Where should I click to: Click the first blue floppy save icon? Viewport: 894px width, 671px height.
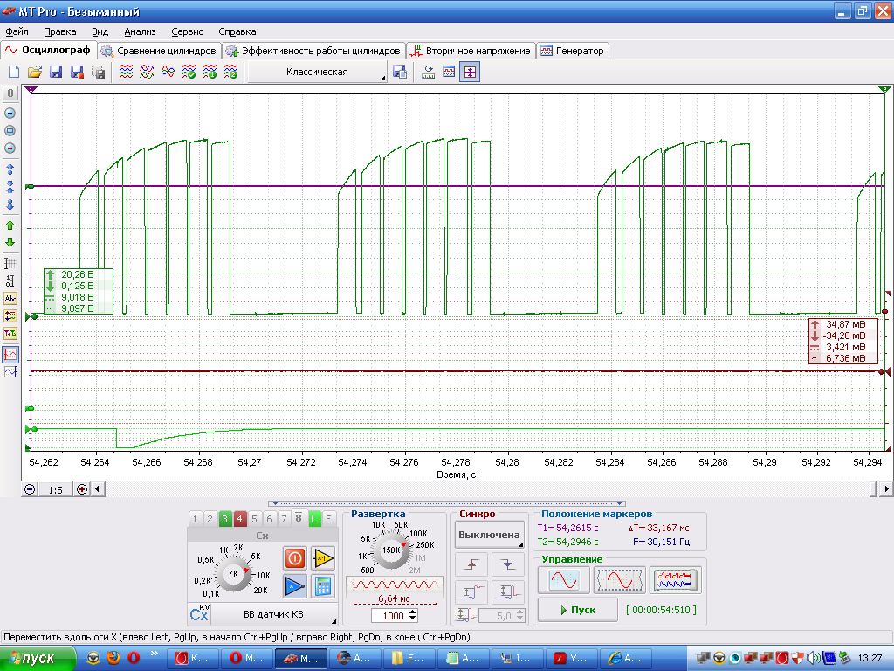coord(56,72)
